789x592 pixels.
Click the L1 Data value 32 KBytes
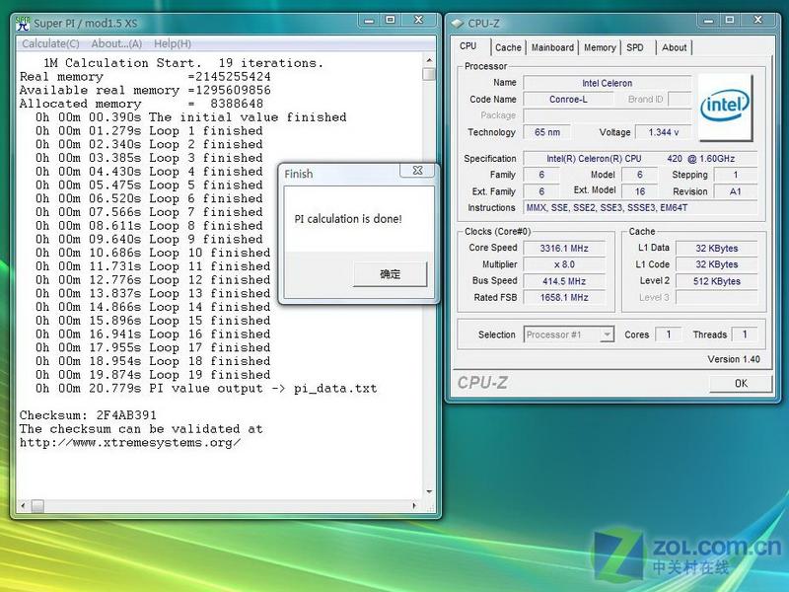(x=717, y=249)
